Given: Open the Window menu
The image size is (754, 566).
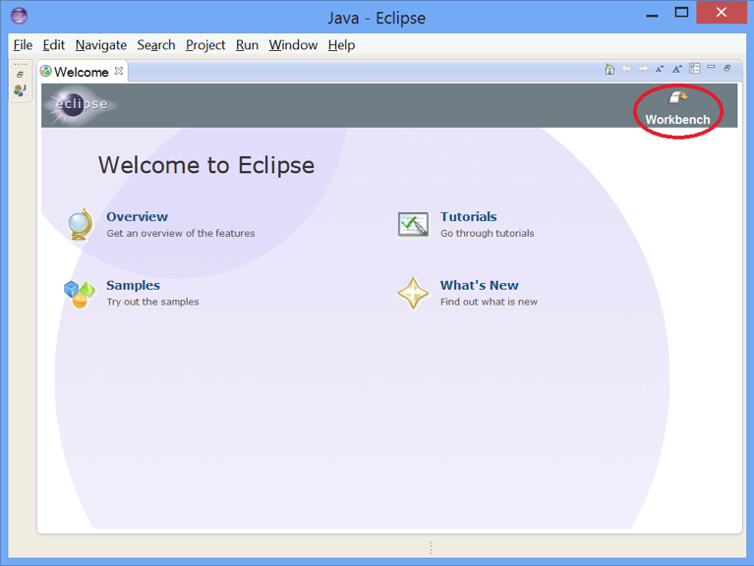Looking at the screenshot, I should [x=293, y=45].
